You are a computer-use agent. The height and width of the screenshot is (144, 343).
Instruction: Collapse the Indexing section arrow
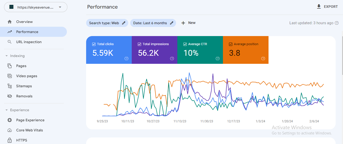pos(7,56)
